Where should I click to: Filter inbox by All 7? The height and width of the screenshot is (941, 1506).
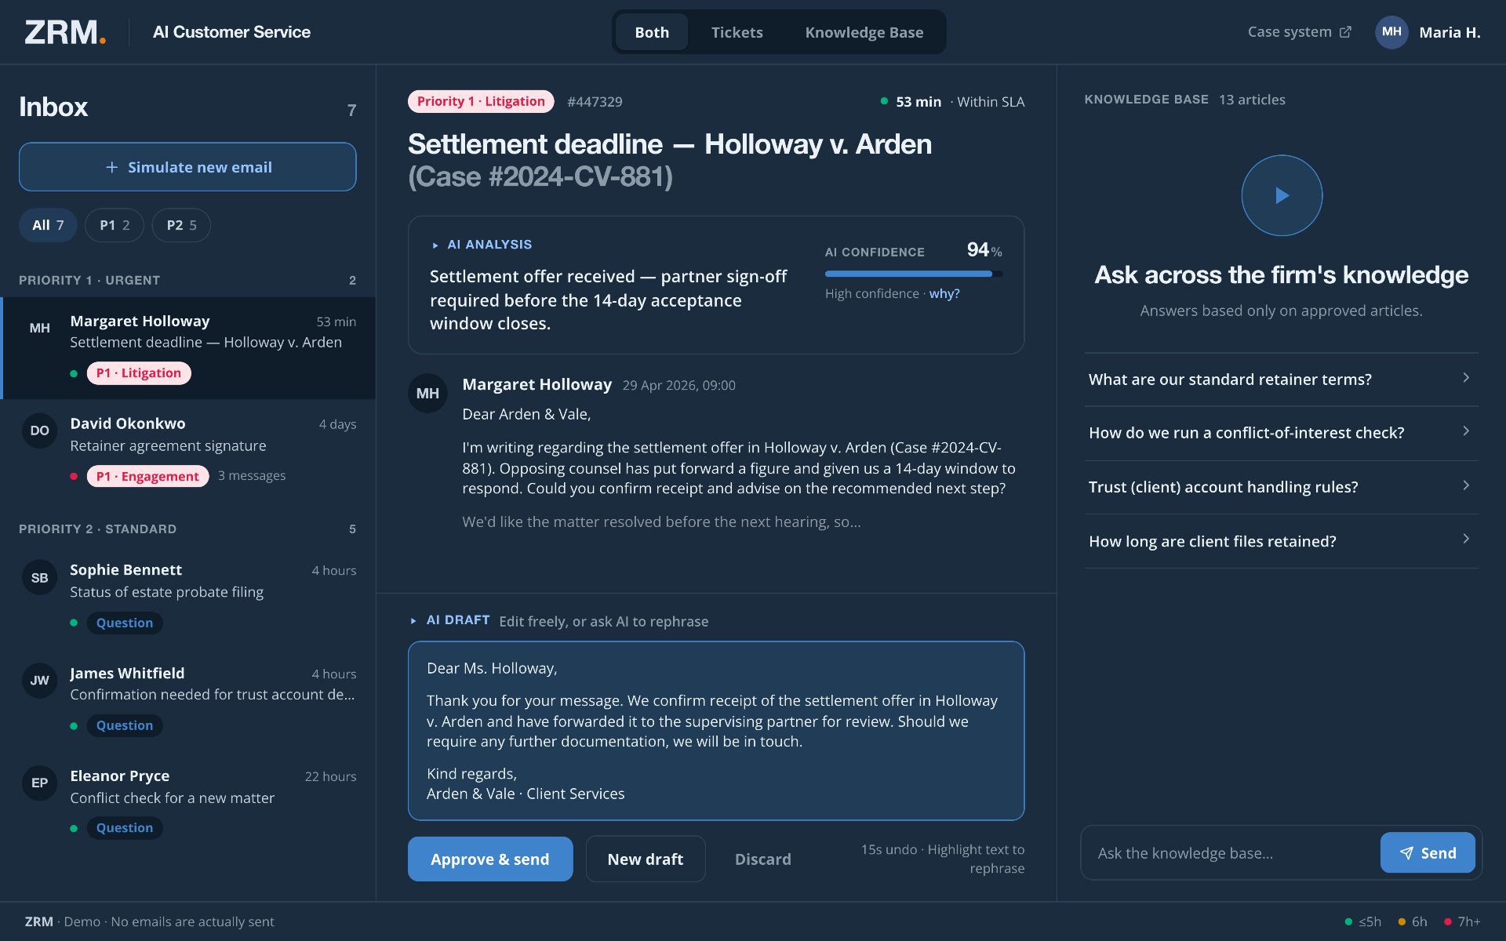(x=48, y=225)
